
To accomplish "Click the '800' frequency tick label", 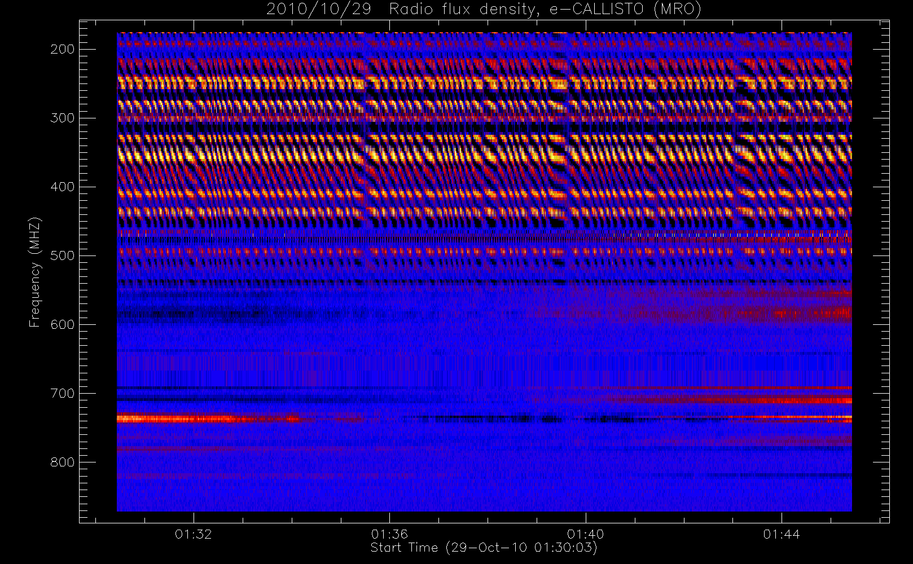I will [63, 462].
